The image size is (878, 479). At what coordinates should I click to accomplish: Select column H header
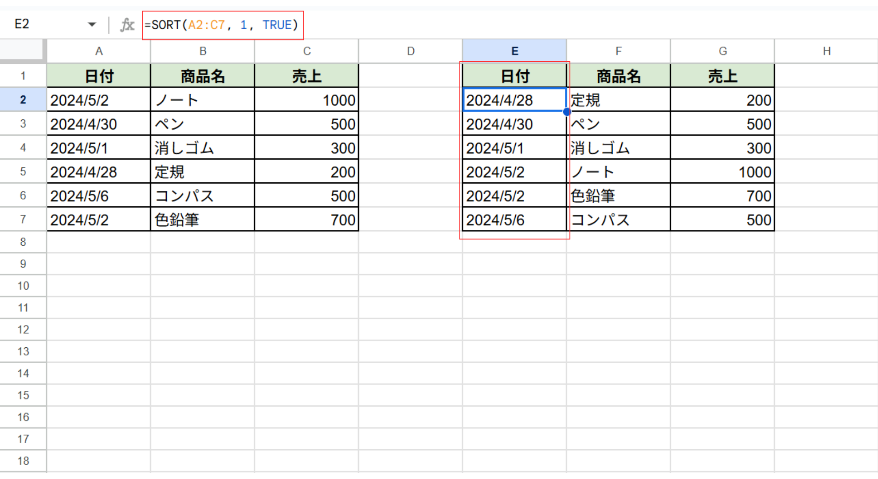click(x=827, y=51)
